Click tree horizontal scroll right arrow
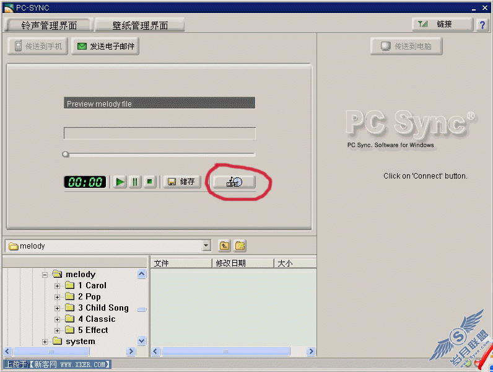Image resolution: width=493 pixels, height=372 pixels. pyautogui.click(x=131, y=351)
